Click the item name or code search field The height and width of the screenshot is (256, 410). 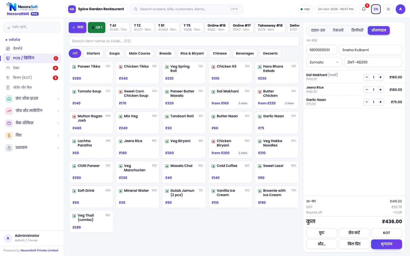[x=184, y=41]
